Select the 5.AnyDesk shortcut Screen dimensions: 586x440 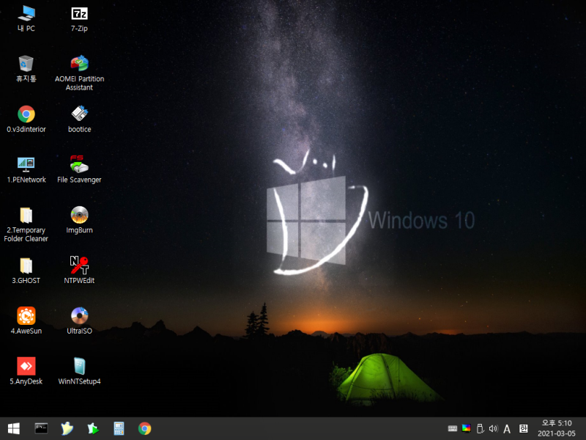pos(26,366)
